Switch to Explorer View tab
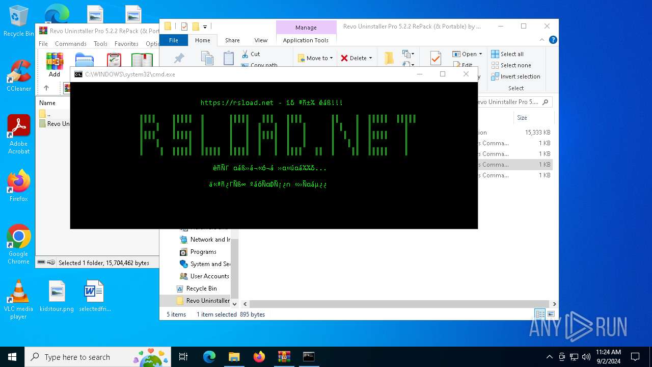Viewport: 652px width, 367px height. pyautogui.click(x=261, y=40)
